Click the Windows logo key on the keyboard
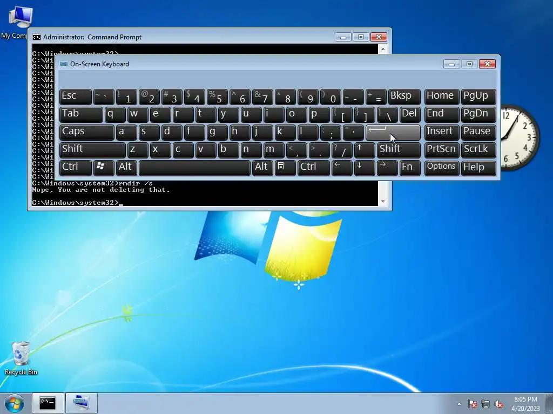This screenshot has width=553, height=414. click(x=103, y=168)
